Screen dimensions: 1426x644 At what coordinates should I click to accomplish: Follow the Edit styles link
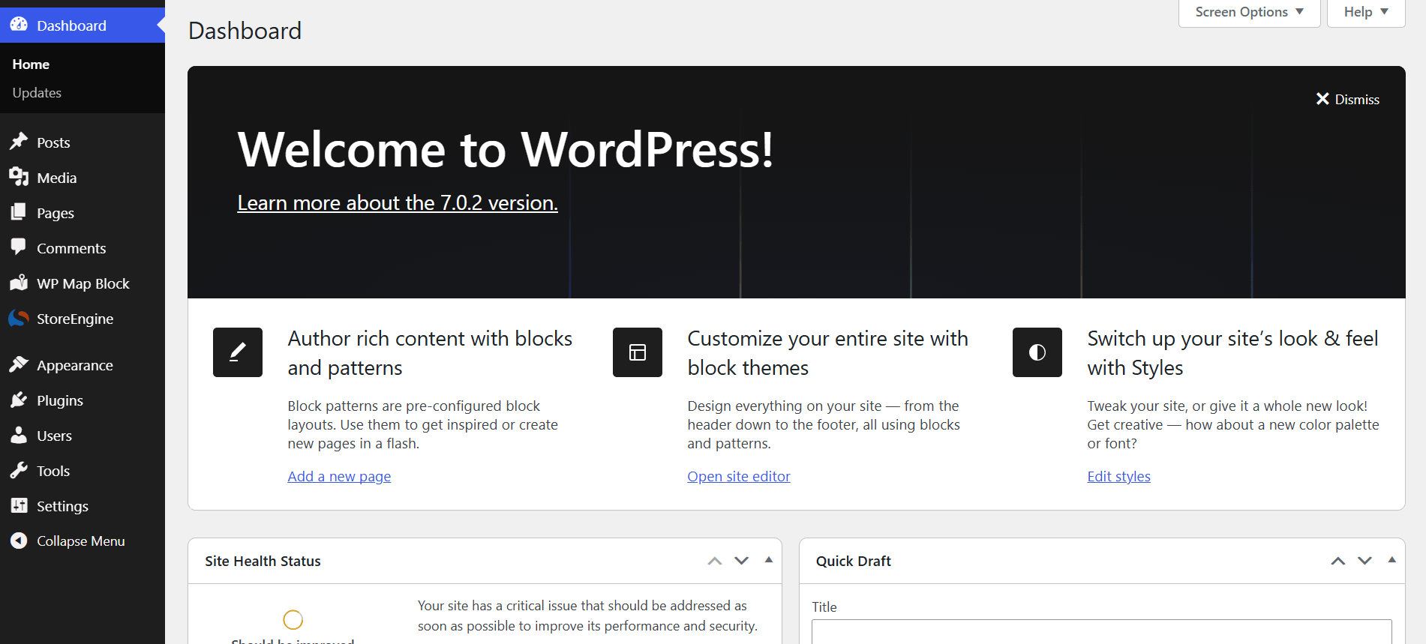[1118, 476]
